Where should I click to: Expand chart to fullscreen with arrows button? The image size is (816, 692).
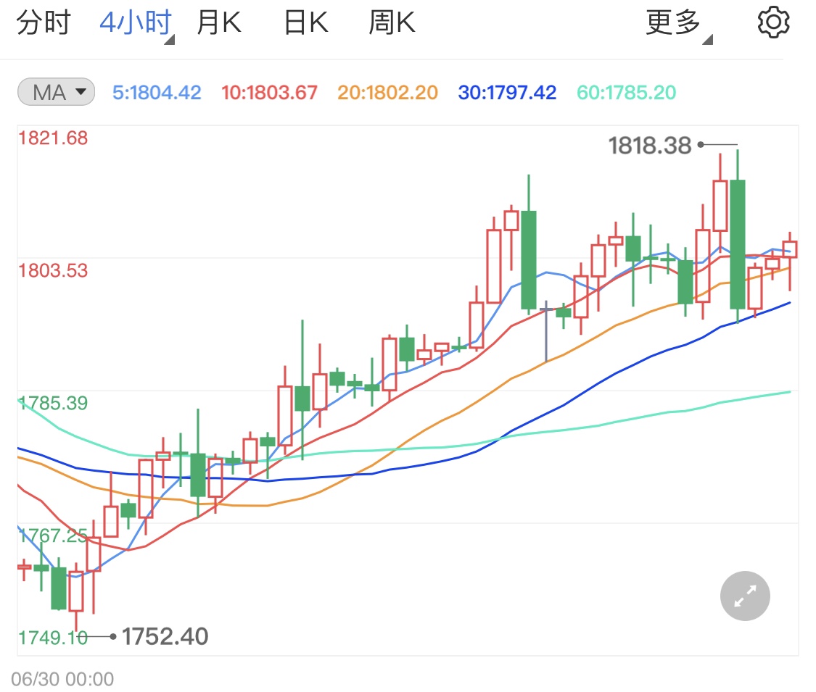pos(745,596)
